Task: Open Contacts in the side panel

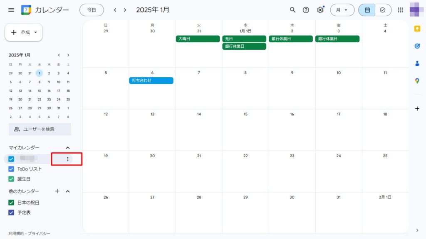Action: [417, 63]
